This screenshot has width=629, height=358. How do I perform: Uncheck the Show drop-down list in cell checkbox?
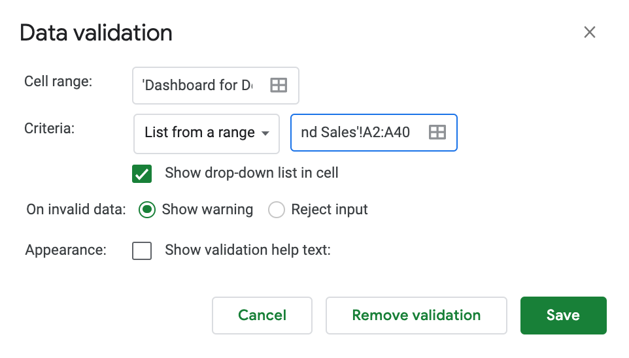142,174
